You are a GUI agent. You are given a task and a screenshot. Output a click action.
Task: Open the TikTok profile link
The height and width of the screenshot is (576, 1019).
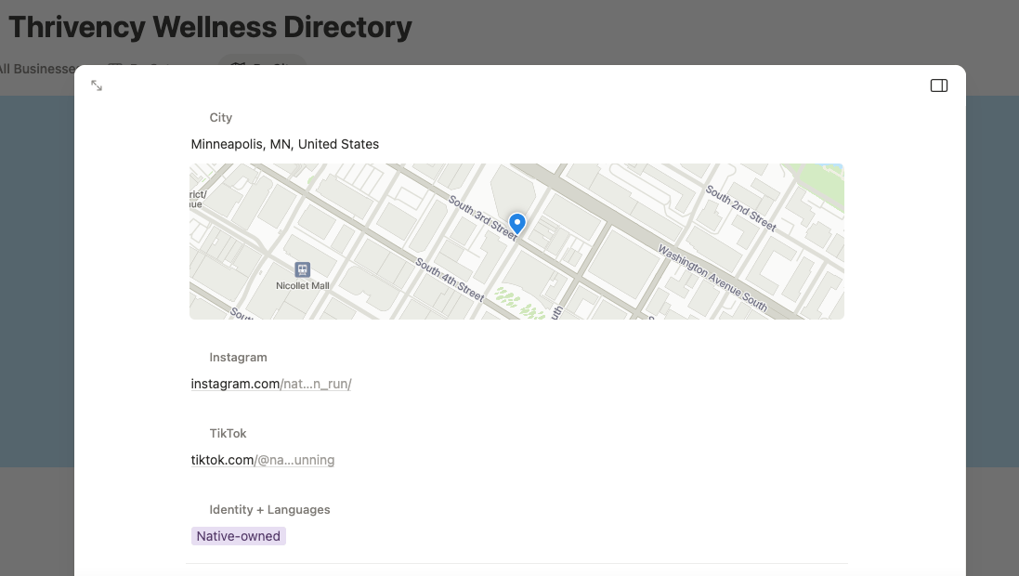(x=263, y=460)
